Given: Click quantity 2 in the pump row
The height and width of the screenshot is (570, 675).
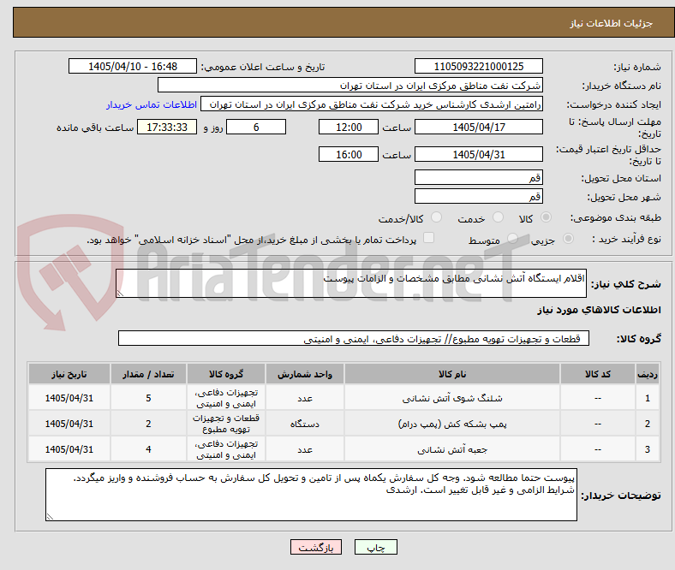Looking at the screenshot, I should click(148, 424).
